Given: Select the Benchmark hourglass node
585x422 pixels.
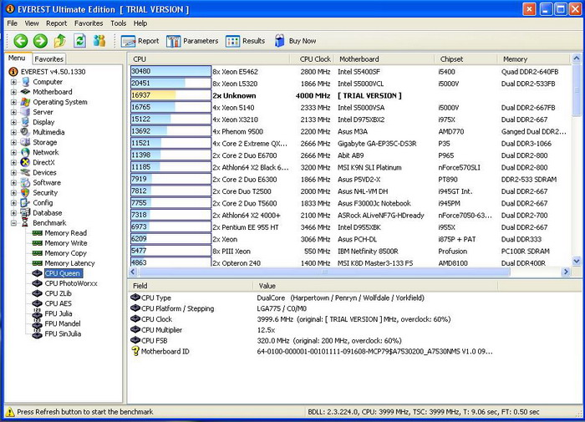Looking at the screenshot, I should pos(25,223).
